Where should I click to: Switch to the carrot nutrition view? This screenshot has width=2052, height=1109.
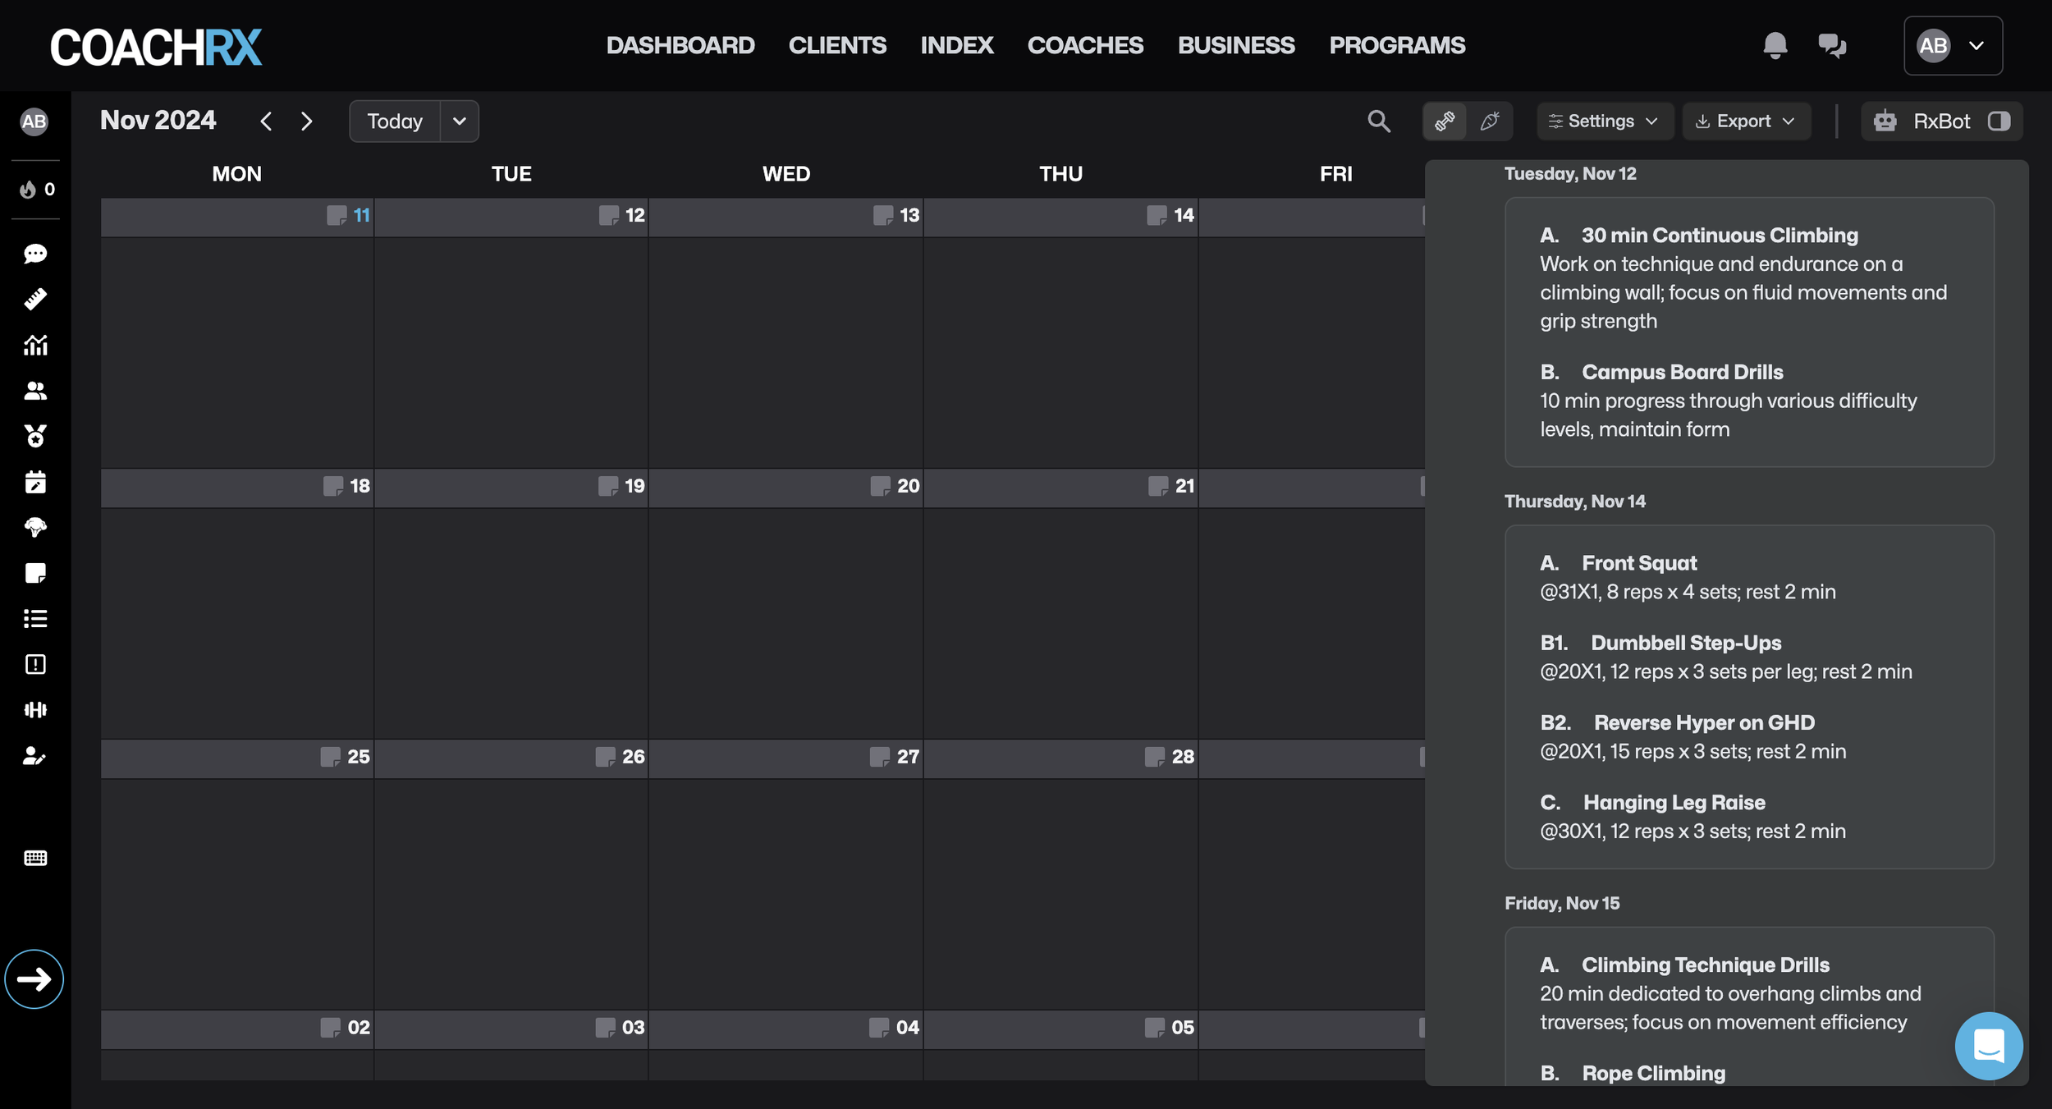pyautogui.click(x=1490, y=121)
